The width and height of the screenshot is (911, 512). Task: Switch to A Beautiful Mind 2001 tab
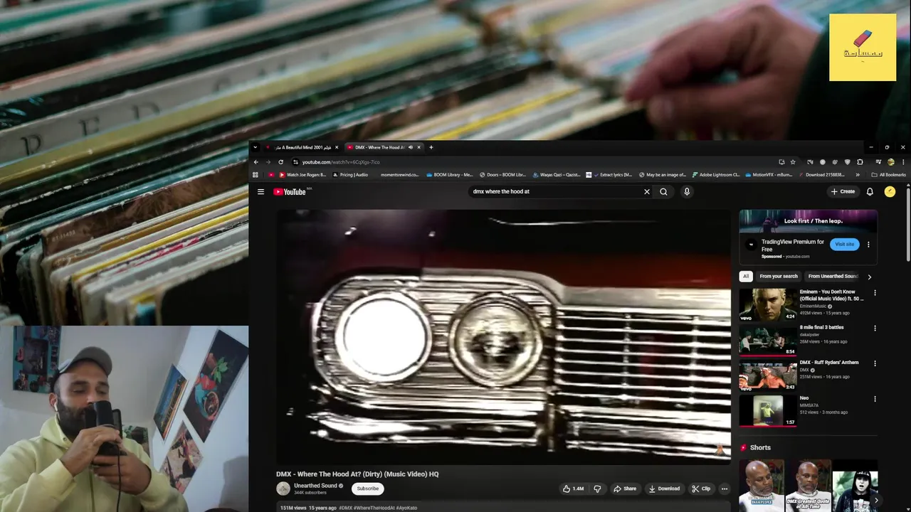point(302,147)
